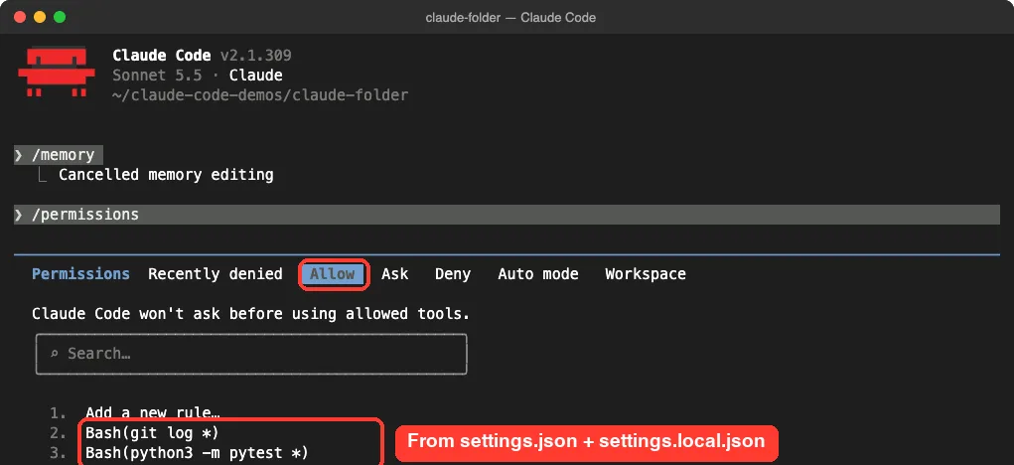Click the magnifier icon in search box
This screenshot has height=465, width=1014.
click(55, 354)
